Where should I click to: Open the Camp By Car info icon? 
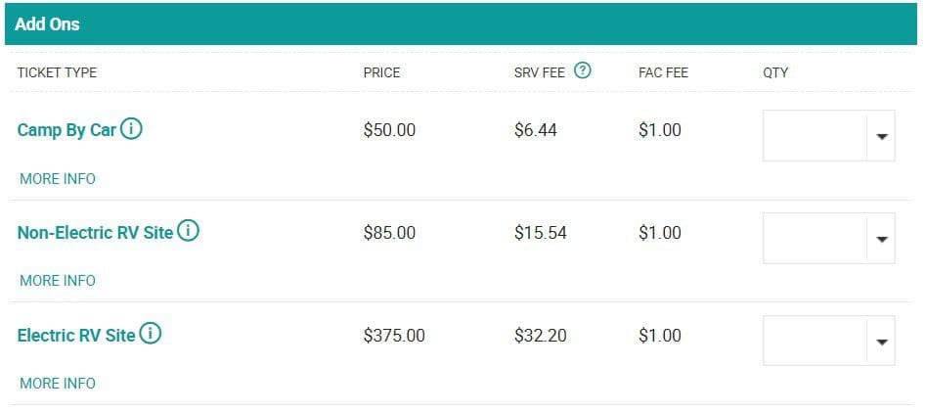point(131,128)
